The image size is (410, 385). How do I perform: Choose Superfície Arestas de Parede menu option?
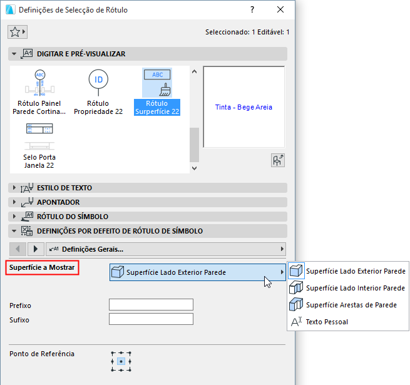point(348,305)
